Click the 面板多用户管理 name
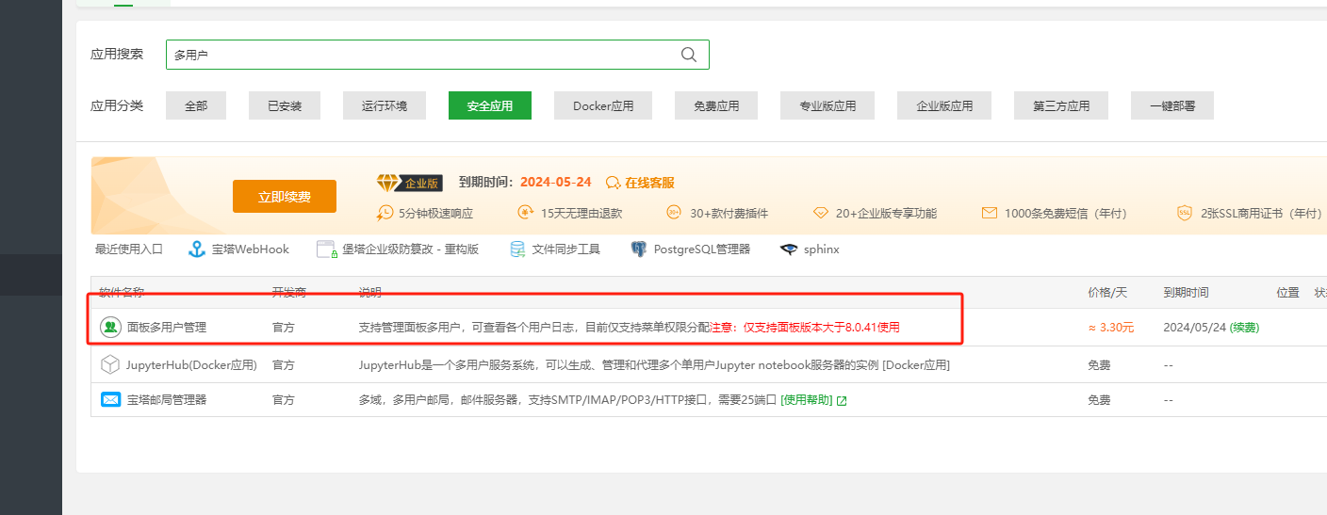 coord(167,328)
